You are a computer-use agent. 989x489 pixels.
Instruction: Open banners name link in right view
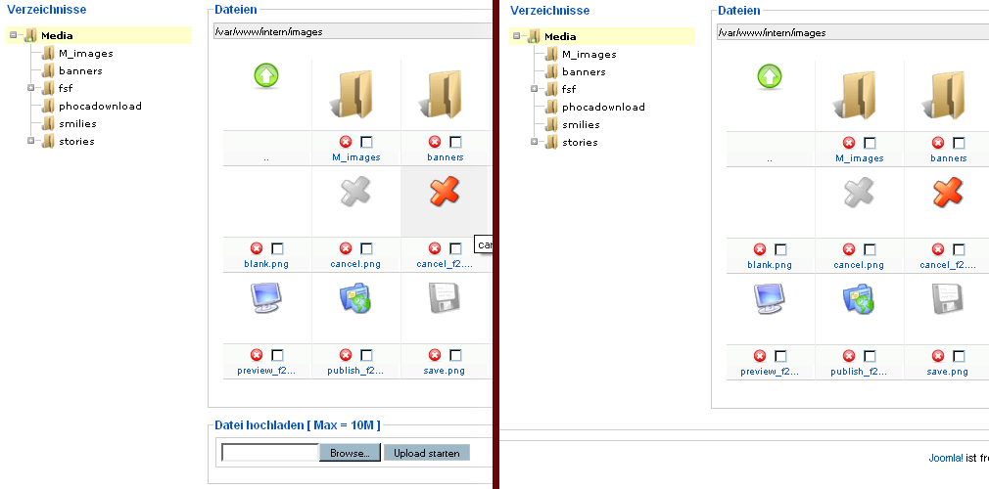(x=948, y=158)
